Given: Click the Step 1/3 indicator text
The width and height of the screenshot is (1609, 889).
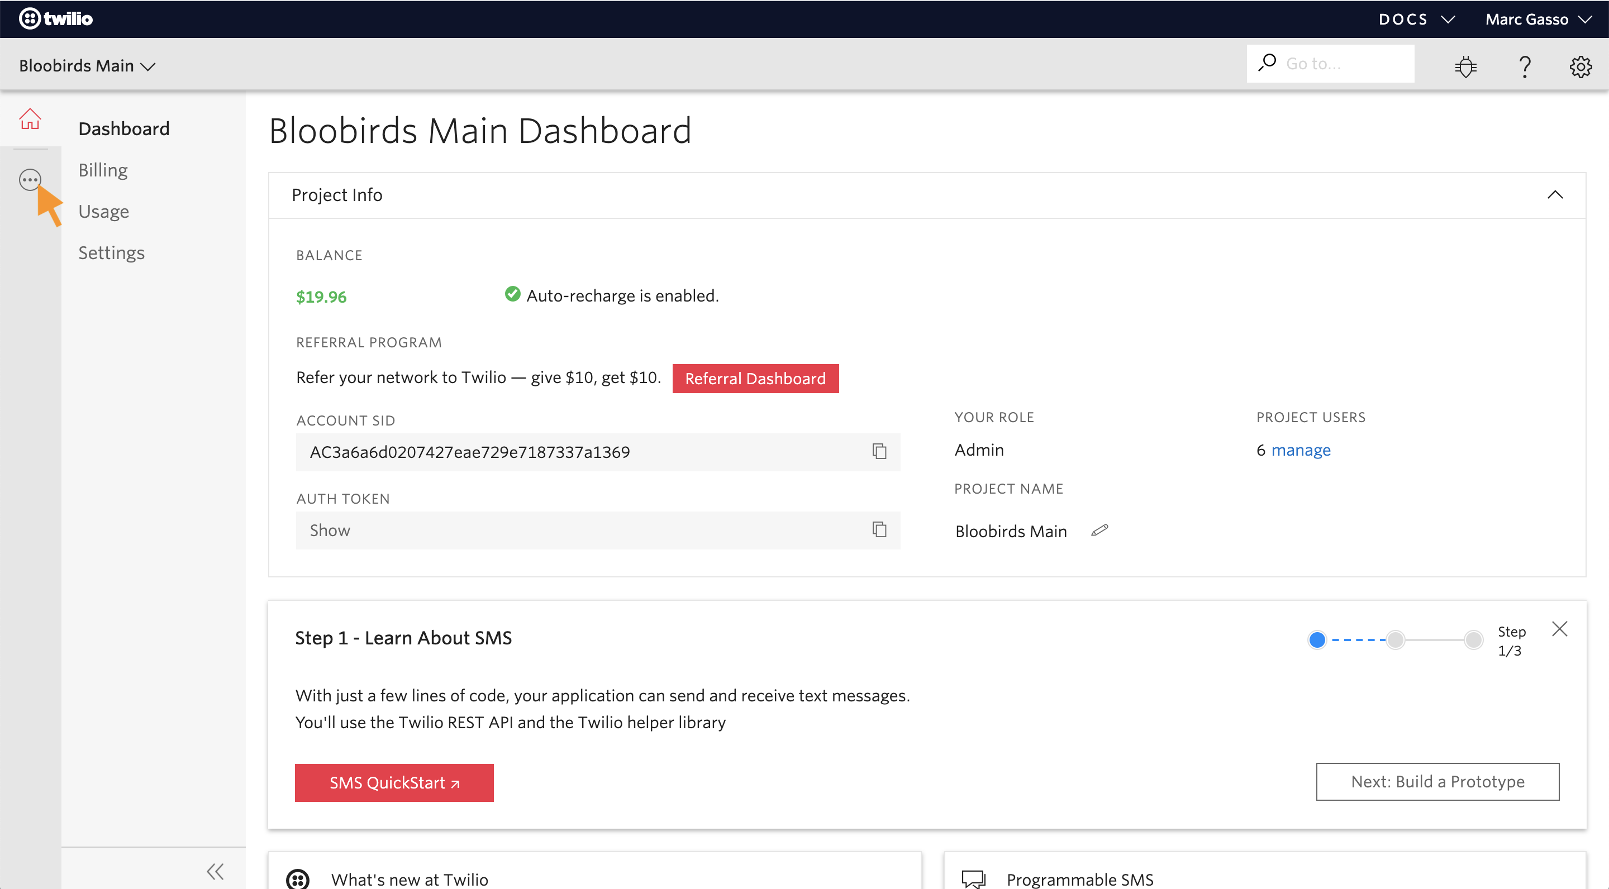Looking at the screenshot, I should (x=1511, y=641).
